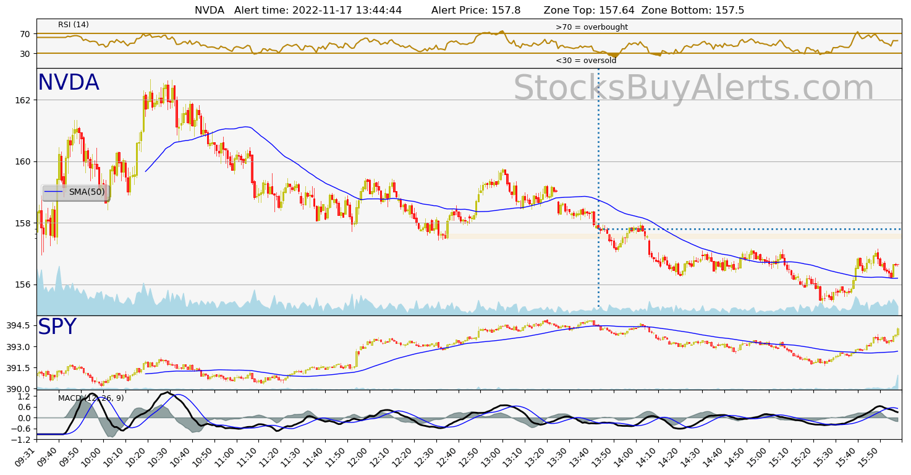Click the SMA(50) legend entry

pyautogui.click(x=75, y=192)
